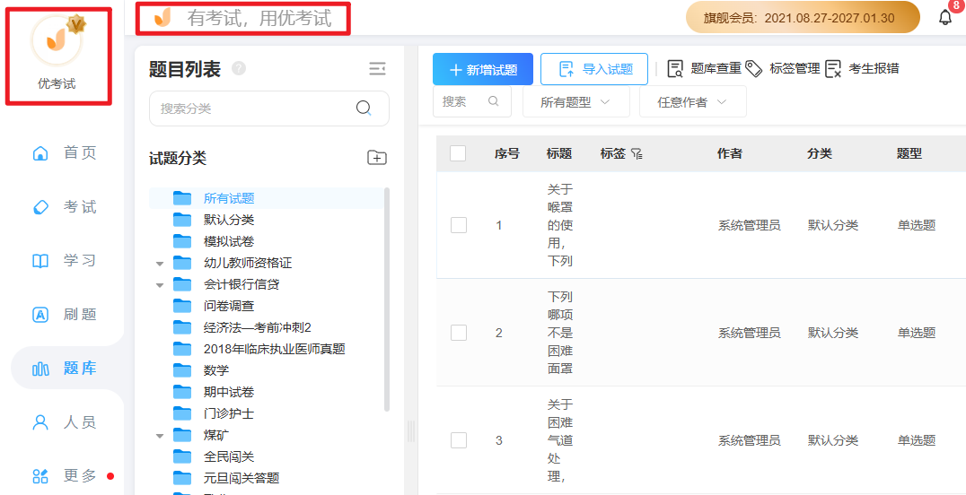The height and width of the screenshot is (495, 966).
Task: Open 人员 in the sidebar
Action: 67,422
